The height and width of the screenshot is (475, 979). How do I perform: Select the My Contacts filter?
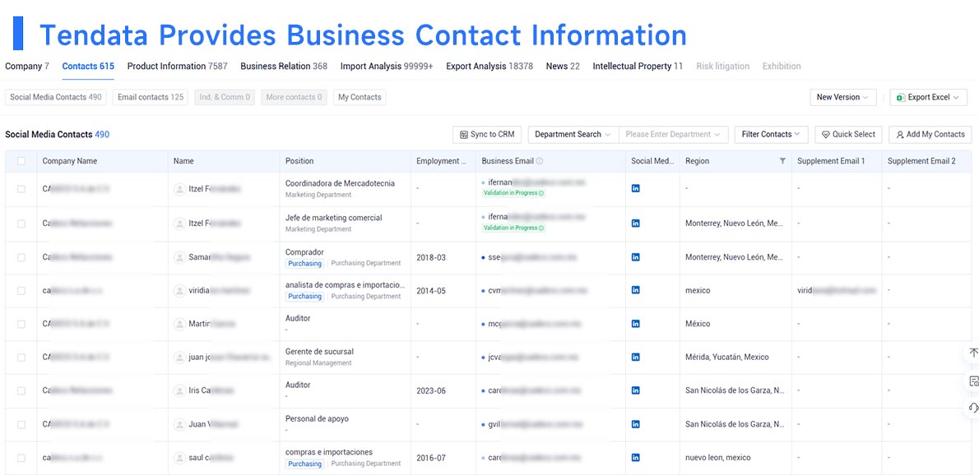pos(359,97)
